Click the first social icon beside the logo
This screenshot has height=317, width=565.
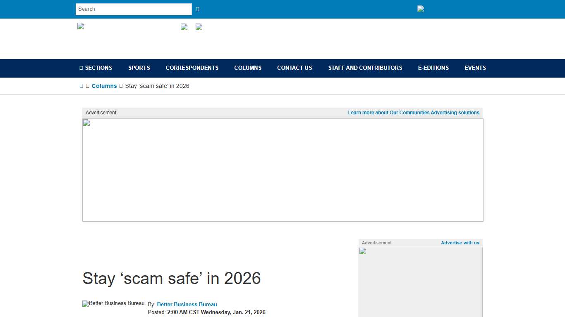[x=184, y=27]
